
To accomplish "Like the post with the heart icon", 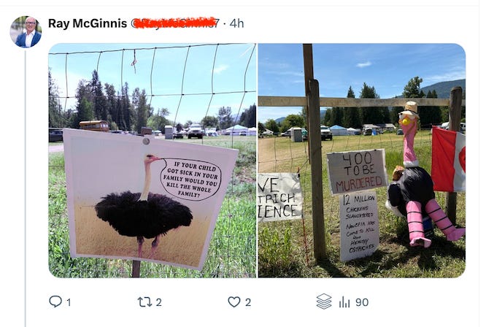I will [234, 302].
